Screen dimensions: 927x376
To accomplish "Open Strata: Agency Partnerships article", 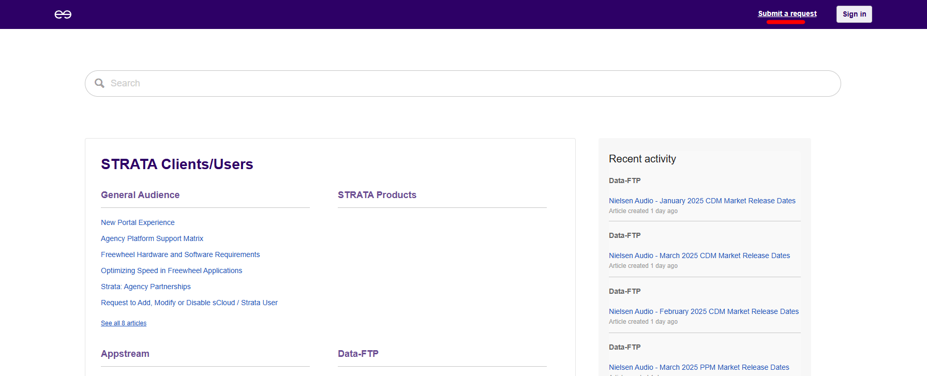I will pos(146,287).
